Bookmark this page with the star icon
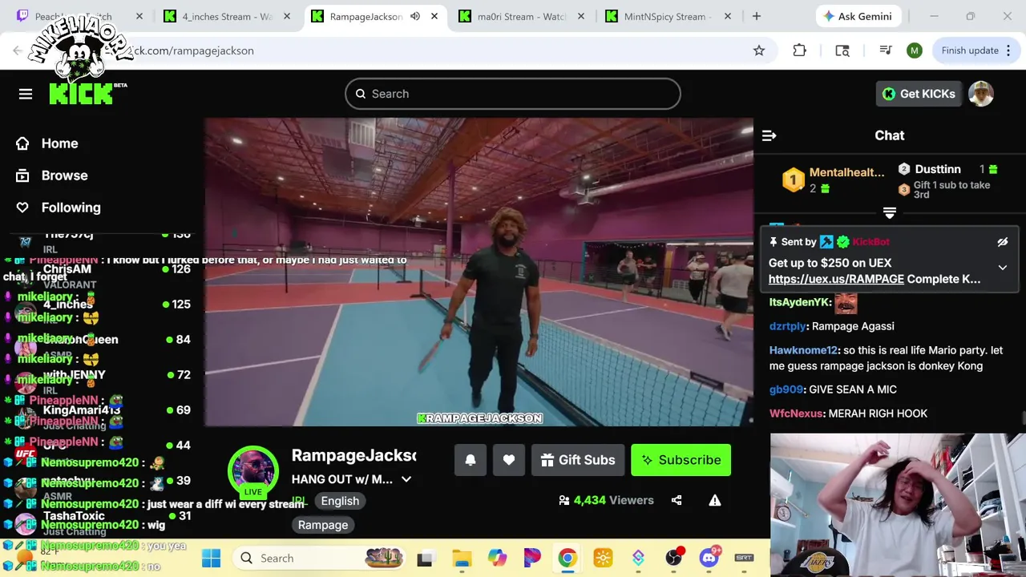 point(759,50)
